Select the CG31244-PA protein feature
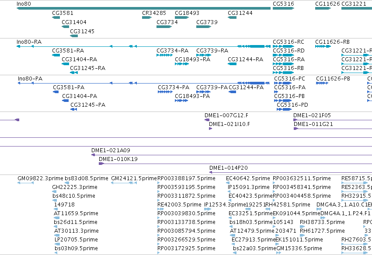 point(232,92)
